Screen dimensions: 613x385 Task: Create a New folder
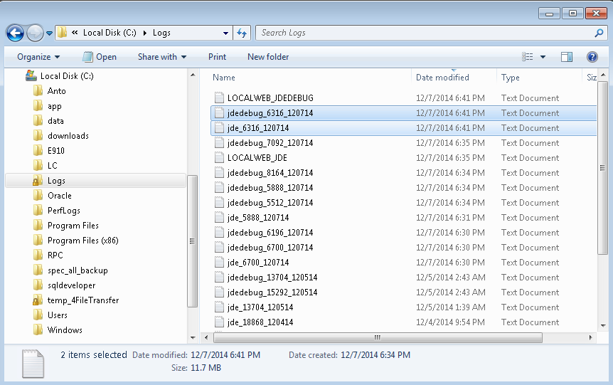268,57
